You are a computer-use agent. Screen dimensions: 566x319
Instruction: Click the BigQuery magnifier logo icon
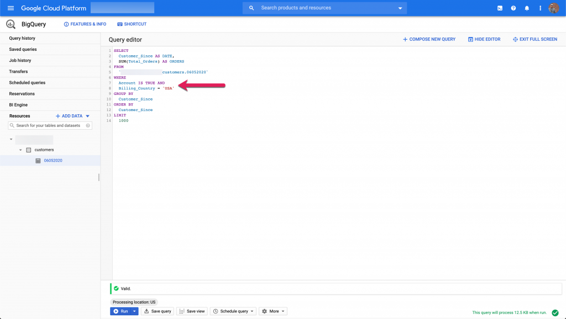[11, 24]
